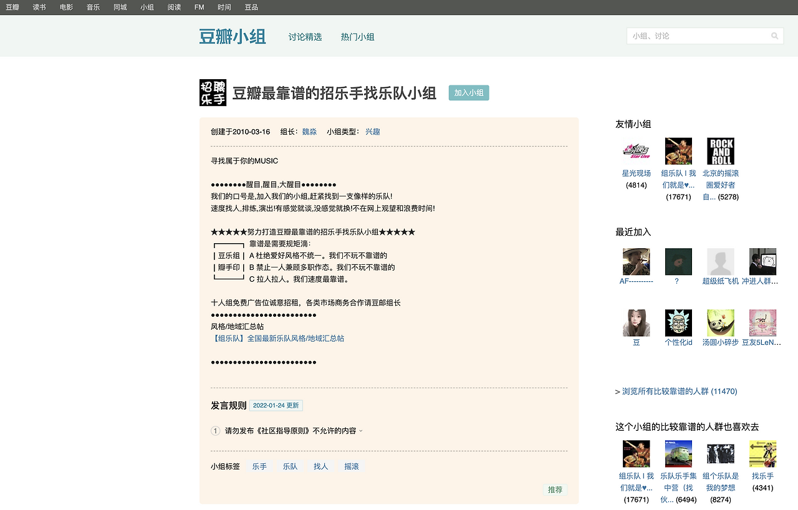The image size is (798, 510).
Task: Open the 全国最新乐队风格/地域汇总帖 link
Action: [x=277, y=339]
